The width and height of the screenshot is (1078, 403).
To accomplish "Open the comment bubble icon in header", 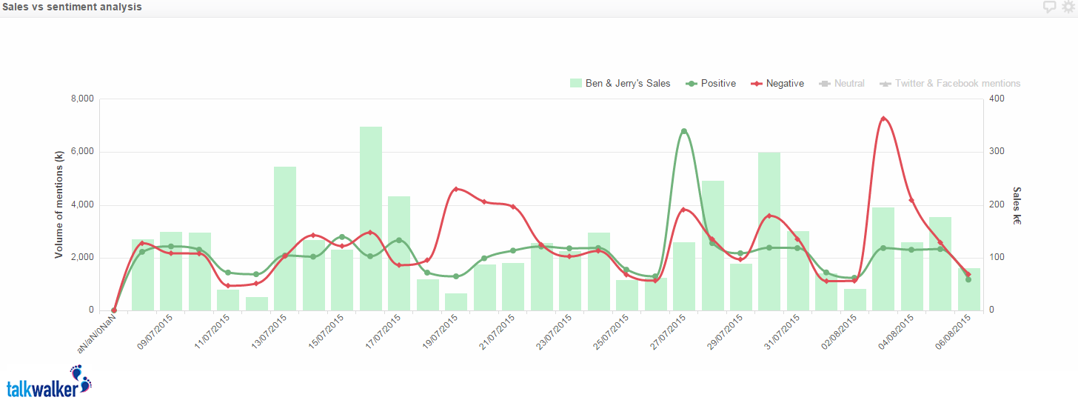I will 1049,7.
